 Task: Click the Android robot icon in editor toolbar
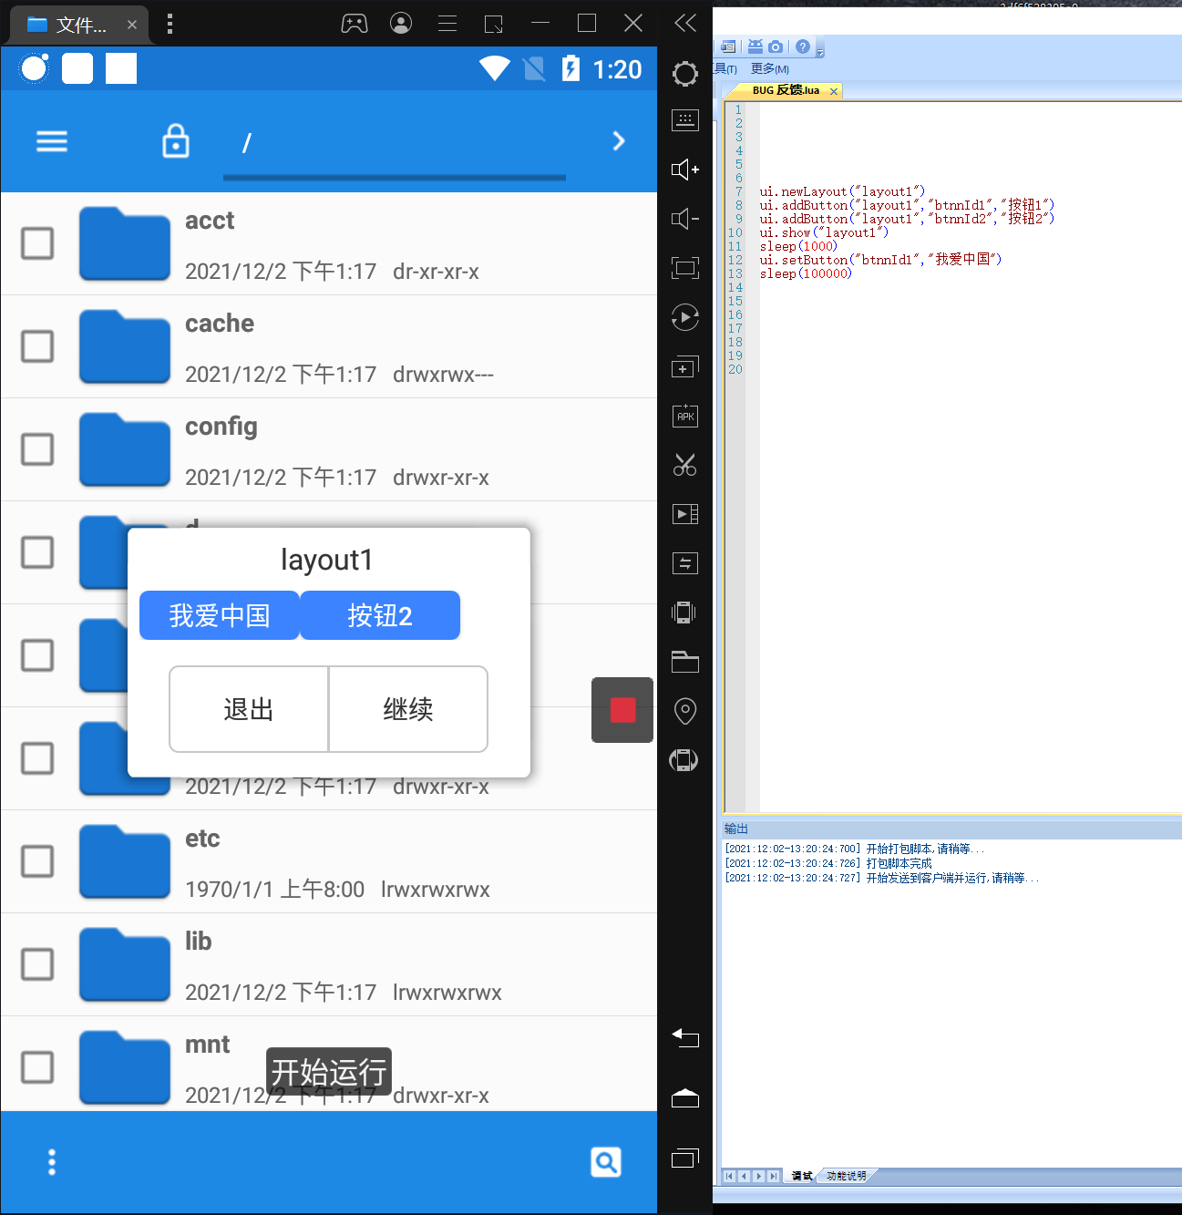tap(755, 46)
